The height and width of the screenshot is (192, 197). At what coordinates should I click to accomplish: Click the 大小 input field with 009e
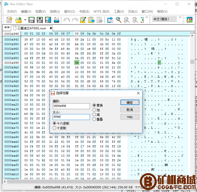71,117
